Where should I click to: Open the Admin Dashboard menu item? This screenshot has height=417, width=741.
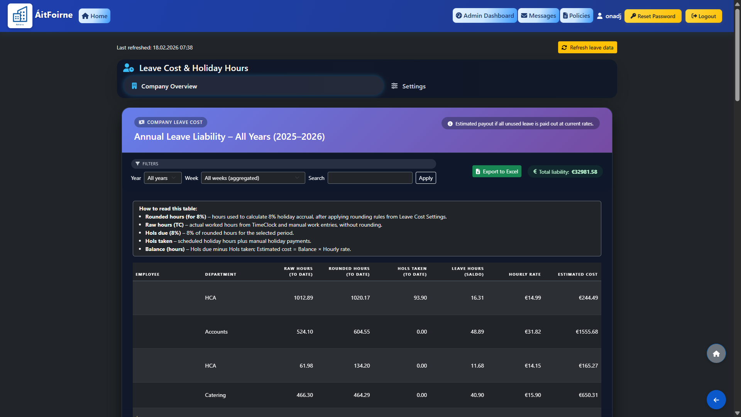(x=484, y=16)
